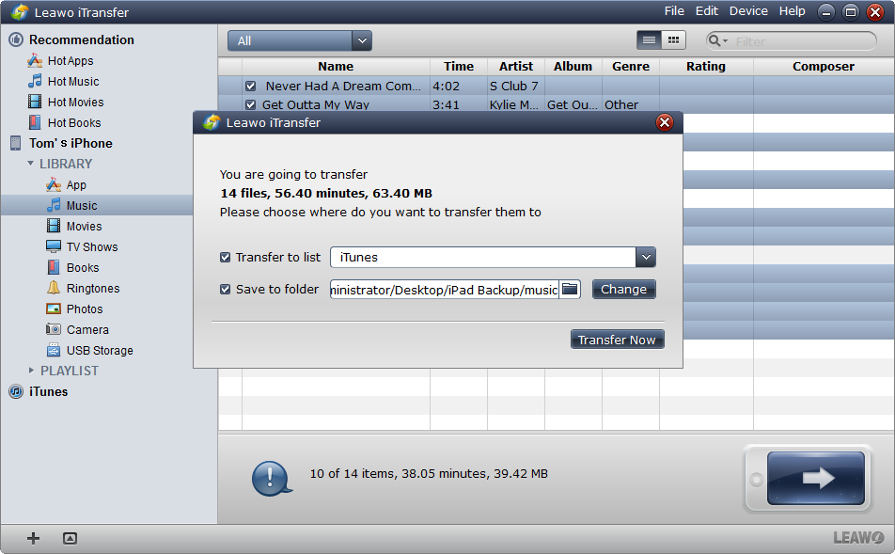Open the Ringtones bell icon
The width and height of the screenshot is (895, 554).
click(x=54, y=287)
